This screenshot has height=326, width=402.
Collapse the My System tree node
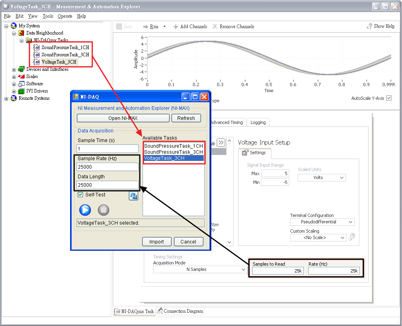pyautogui.click(x=6, y=26)
